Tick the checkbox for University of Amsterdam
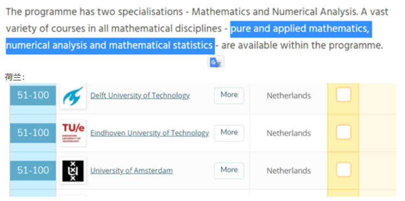This screenshot has width=405, height=201. pos(344,169)
